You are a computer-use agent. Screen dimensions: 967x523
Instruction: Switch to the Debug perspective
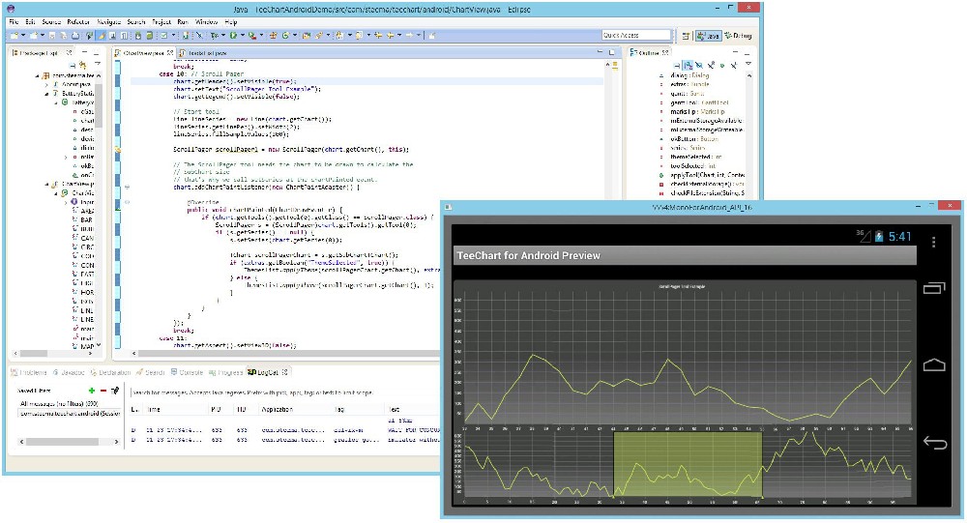pyautogui.click(x=737, y=36)
